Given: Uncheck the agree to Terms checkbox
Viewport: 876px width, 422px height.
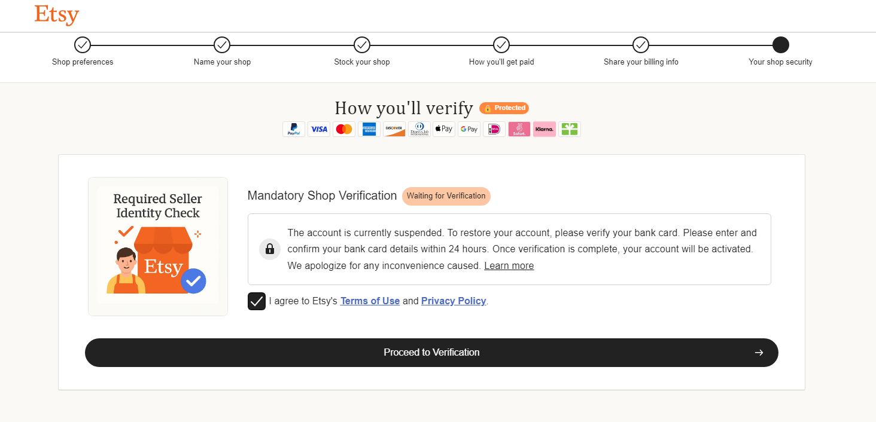Looking at the screenshot, I should 257,301.
